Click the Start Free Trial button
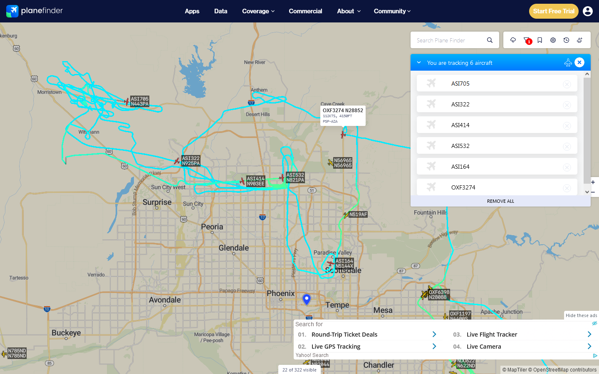Screen dimensions: 599x374 pos(554,11)
